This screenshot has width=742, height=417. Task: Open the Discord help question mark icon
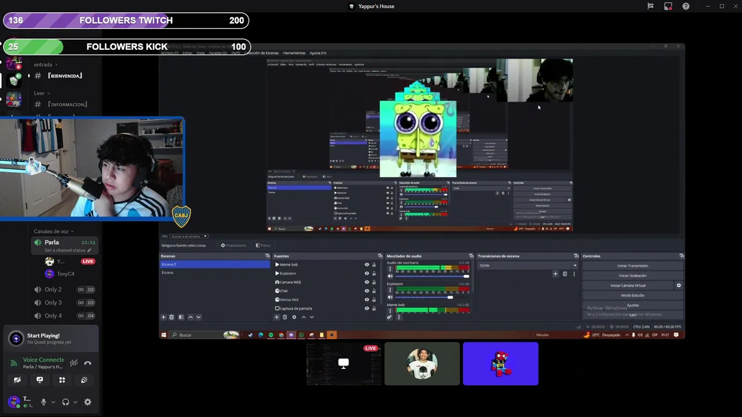[x=686, y=6]
